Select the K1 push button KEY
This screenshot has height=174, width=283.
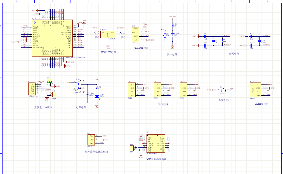[222, 90]
